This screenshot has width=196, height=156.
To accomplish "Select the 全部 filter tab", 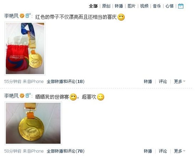I will pyautogui.click(x=93, y=6).
